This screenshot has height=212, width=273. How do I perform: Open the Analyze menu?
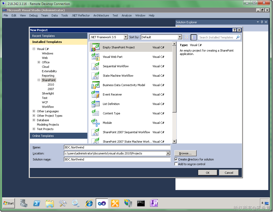127,15
